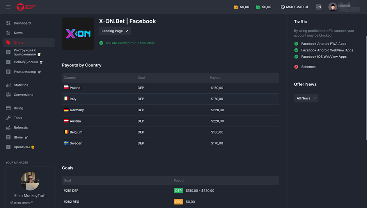367x208 pixels.
Task: Click the Уникализатор sidebar icon
Action: [8, 72]
